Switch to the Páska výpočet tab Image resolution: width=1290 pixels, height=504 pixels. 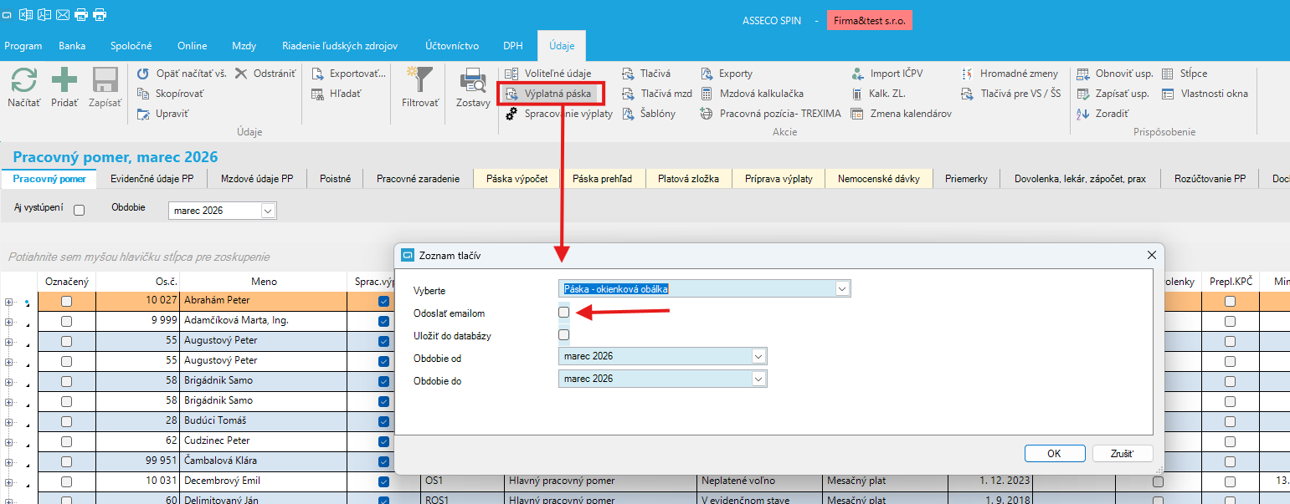pos(517,179)
